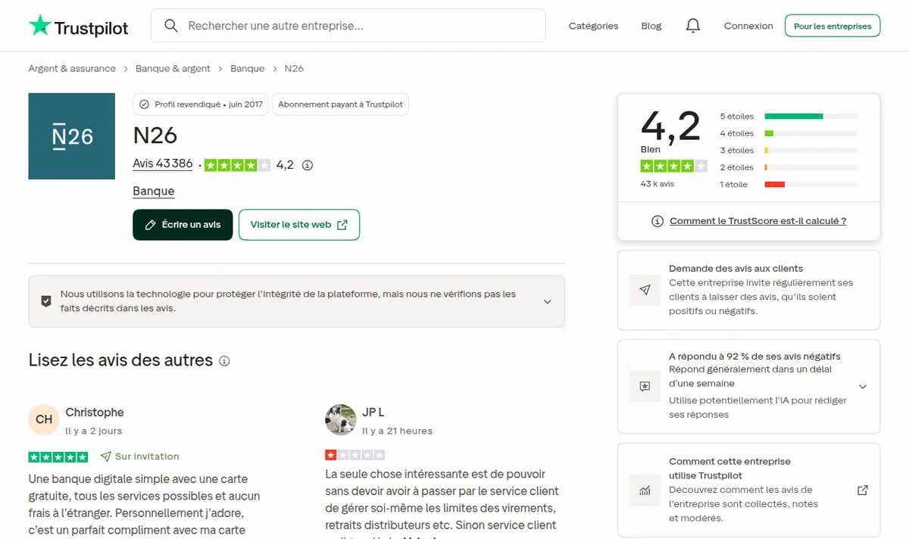Open 'Pour les entreprises' button
909x539 pixels.
832,26
